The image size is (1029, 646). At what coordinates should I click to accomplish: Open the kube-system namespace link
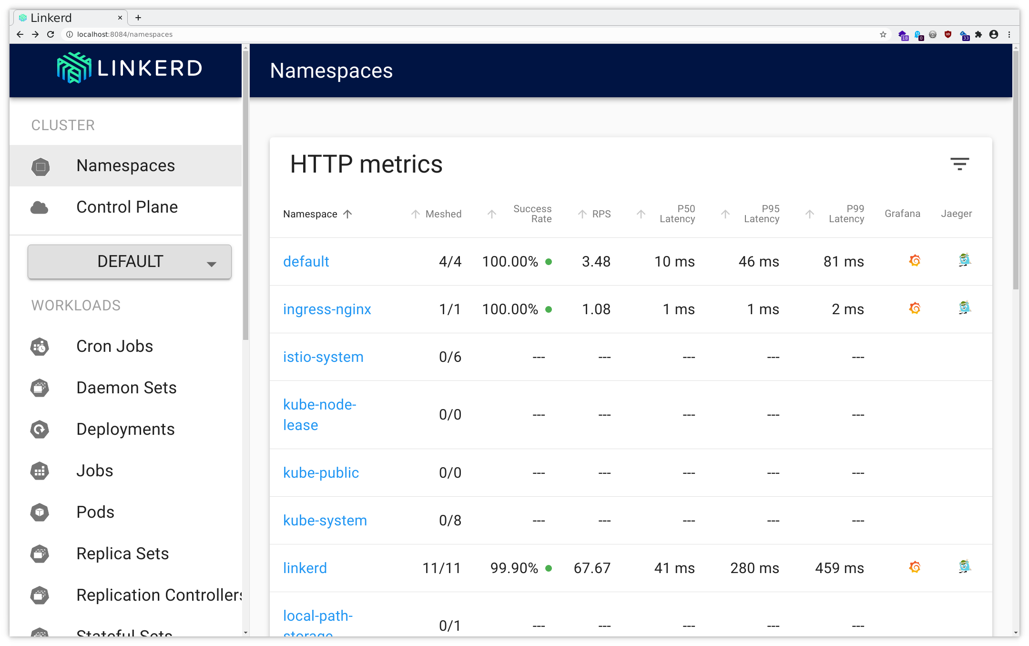325,521
